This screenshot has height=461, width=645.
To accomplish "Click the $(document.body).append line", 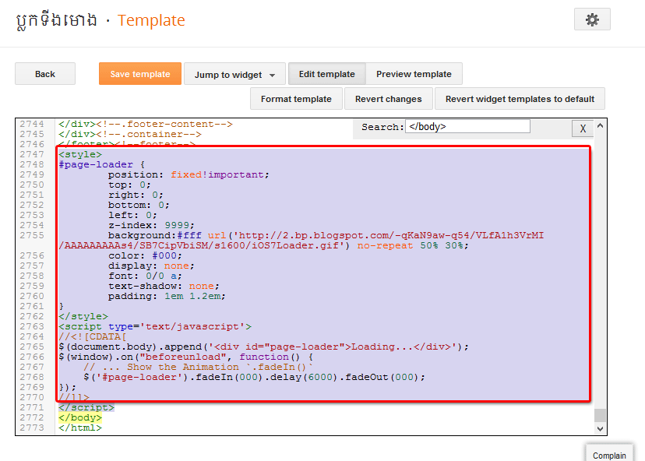I will 263,347.
